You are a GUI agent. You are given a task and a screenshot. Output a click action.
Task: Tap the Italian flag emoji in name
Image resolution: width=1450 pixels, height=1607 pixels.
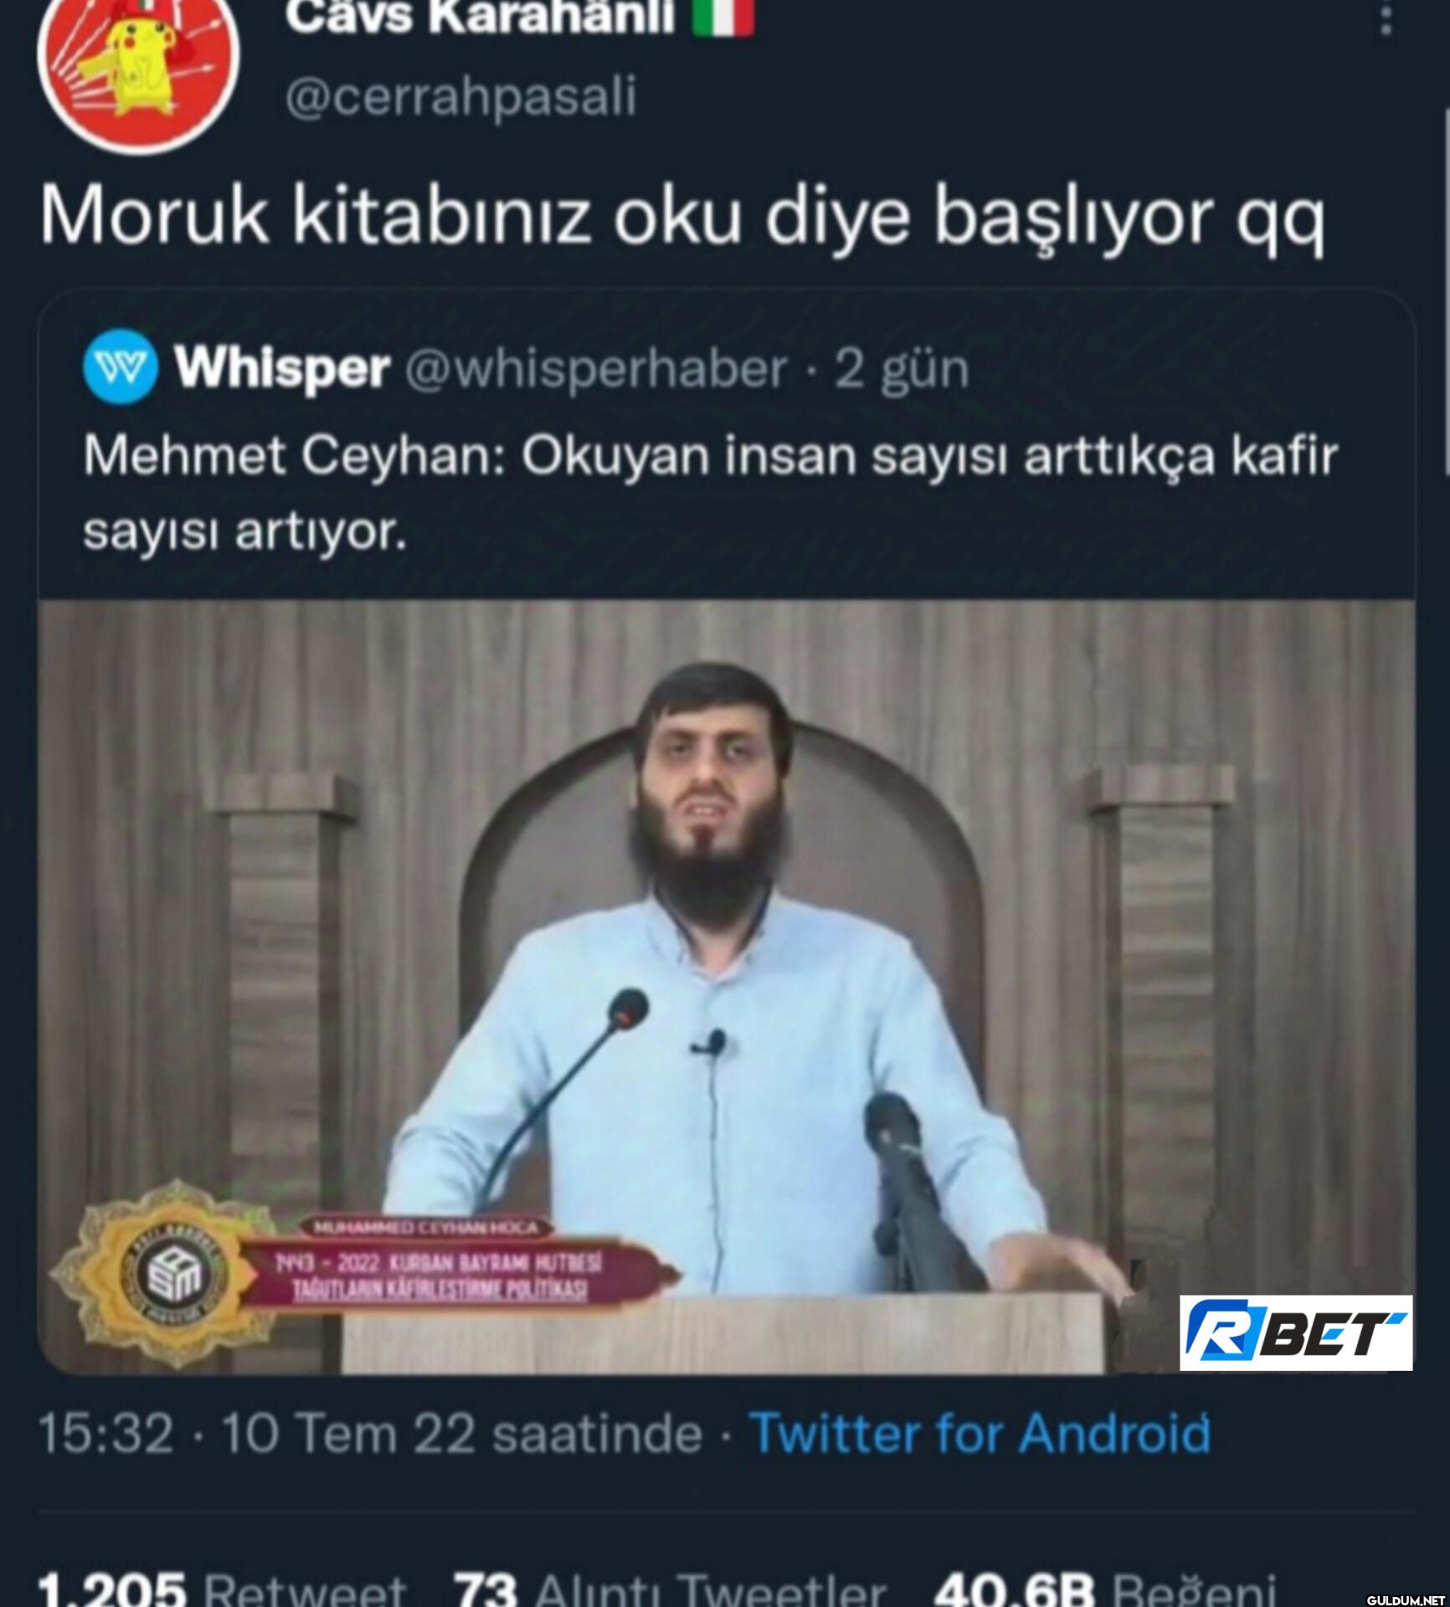(724, 17)
